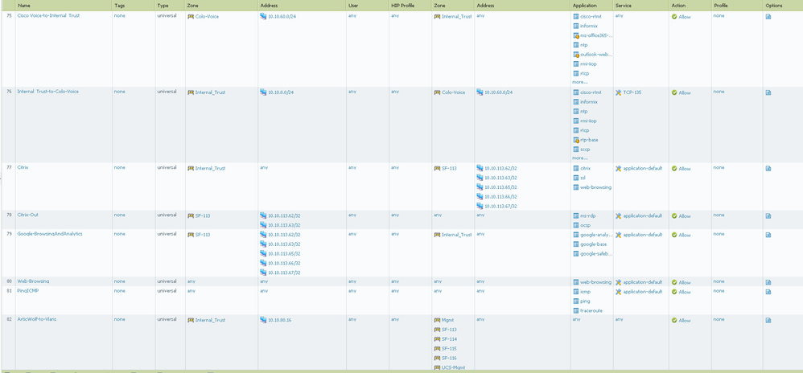Click web-browsing application in rule 80
The height and width of the screenshot is (373, 803).
(x=595, y=282)
